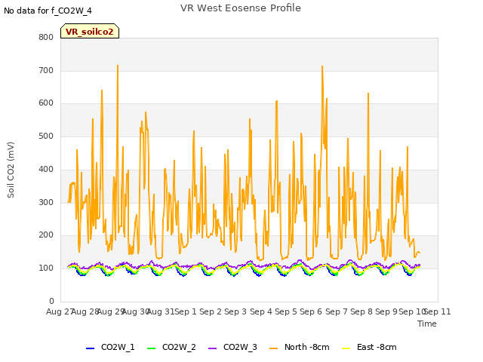Click the Aug 27 x-axis label

59,311
